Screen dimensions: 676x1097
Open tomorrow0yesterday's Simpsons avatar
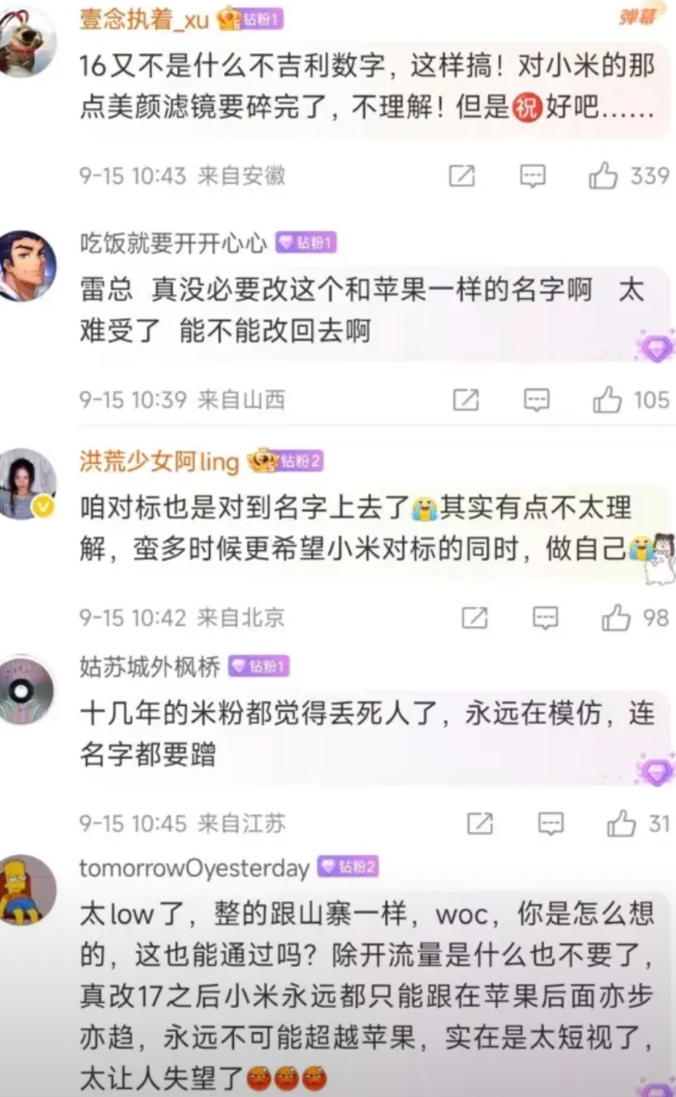(x=26, y=890)
